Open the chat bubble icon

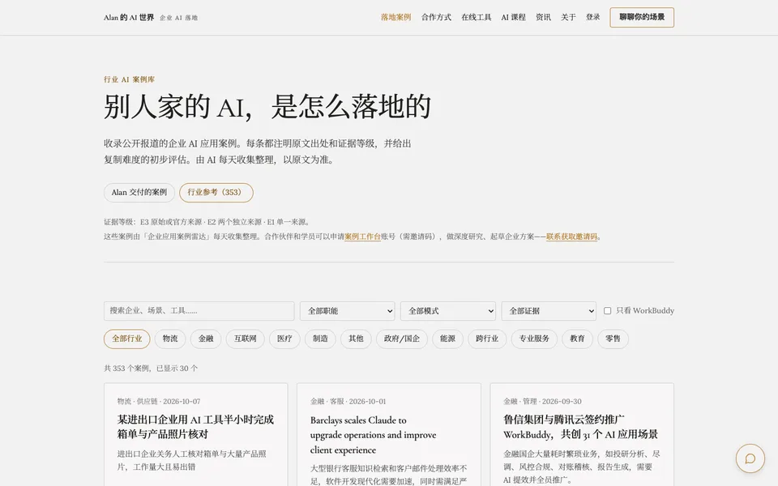click(x=750, y=458)
